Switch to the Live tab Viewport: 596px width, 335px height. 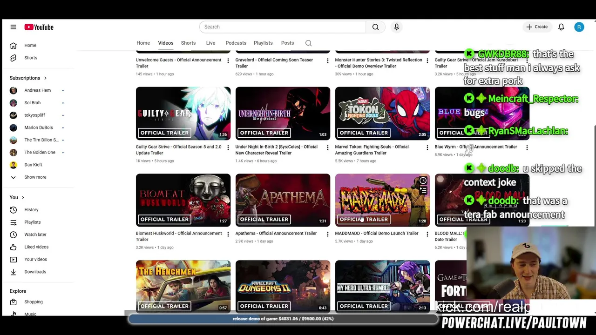tap(210, 43)
